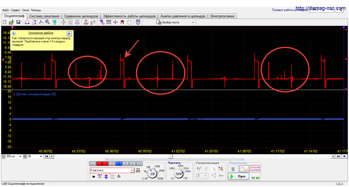This screenshot has width=349, height=187.
Task: Switch to Анализ давления в цилиндре tab
Action: 183,16
